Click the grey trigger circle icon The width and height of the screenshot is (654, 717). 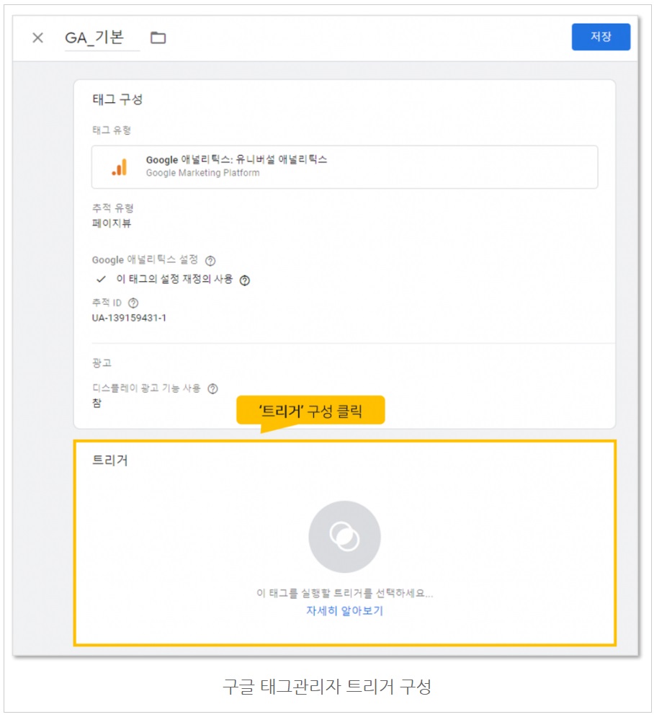(344, 536)
